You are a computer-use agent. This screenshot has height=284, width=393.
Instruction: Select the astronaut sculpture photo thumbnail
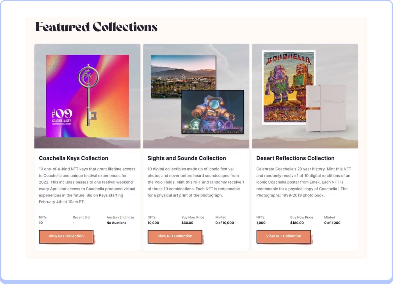point(213,112)
